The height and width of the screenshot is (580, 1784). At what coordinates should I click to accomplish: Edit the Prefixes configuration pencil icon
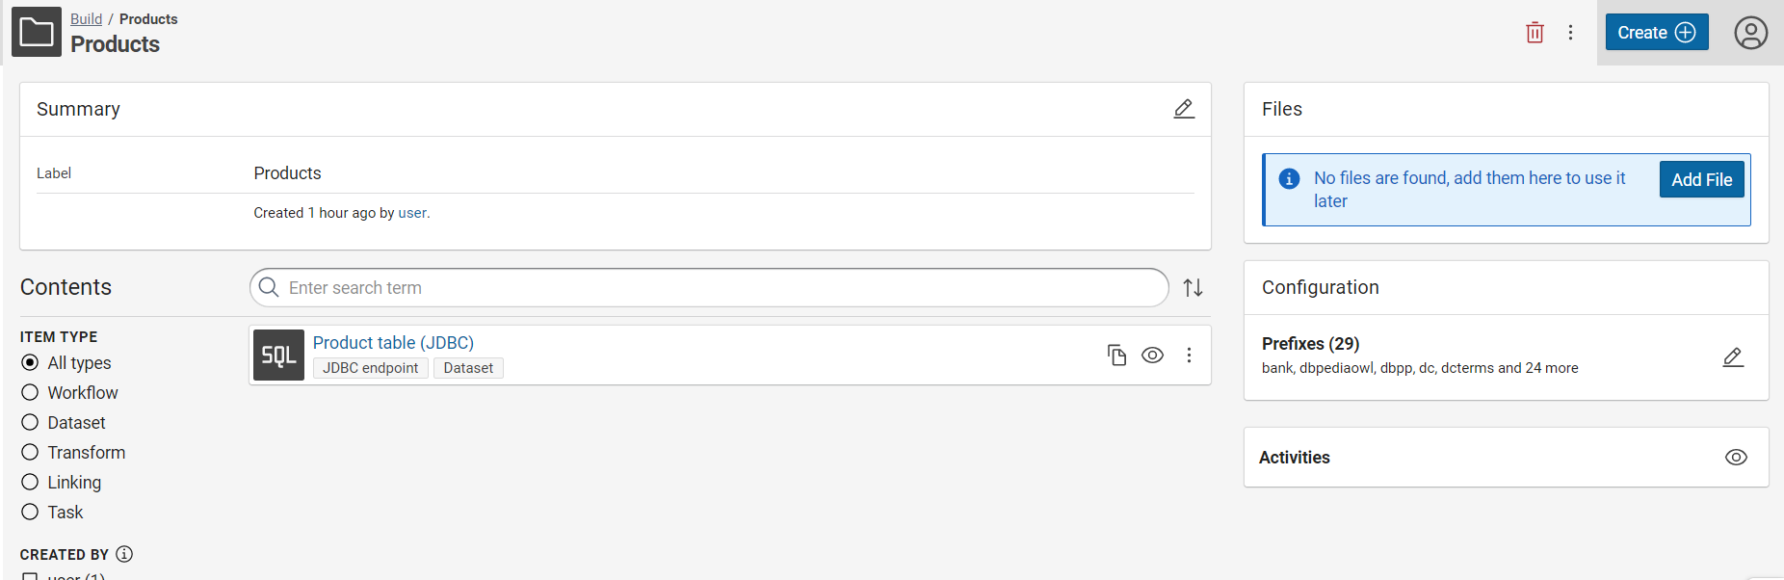point(1733,357)
